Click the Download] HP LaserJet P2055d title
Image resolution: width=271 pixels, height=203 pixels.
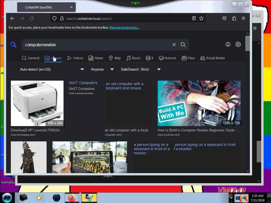point(37,130)
